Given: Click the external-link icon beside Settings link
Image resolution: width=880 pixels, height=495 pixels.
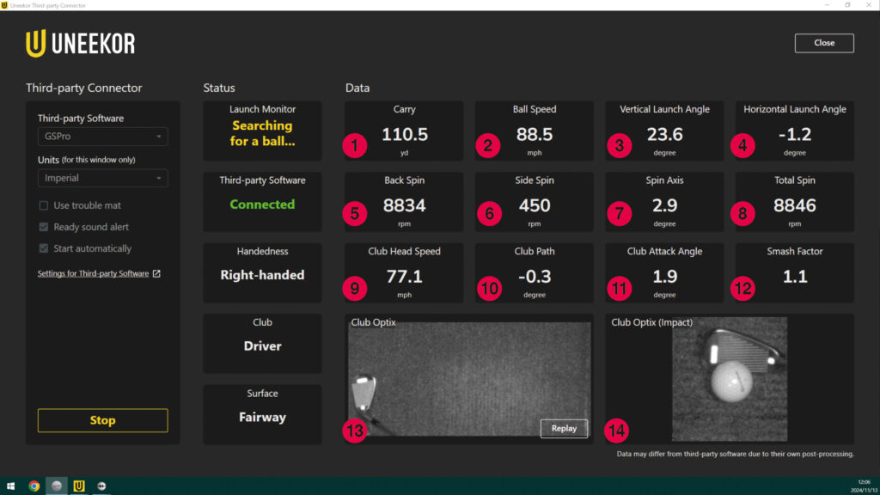Looking at the screenshot, I should click(x=156, y=274).
